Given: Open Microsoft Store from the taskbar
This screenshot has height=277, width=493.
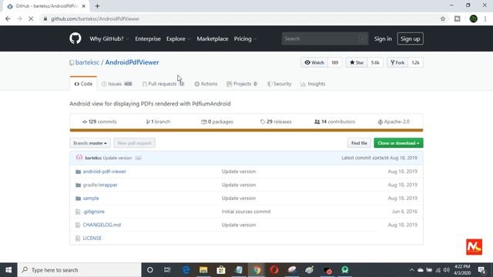Looking at the screenshot, I should (x=221, y=270).
